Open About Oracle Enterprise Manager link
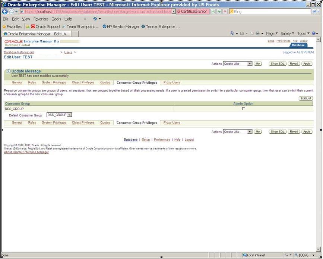 26,152
